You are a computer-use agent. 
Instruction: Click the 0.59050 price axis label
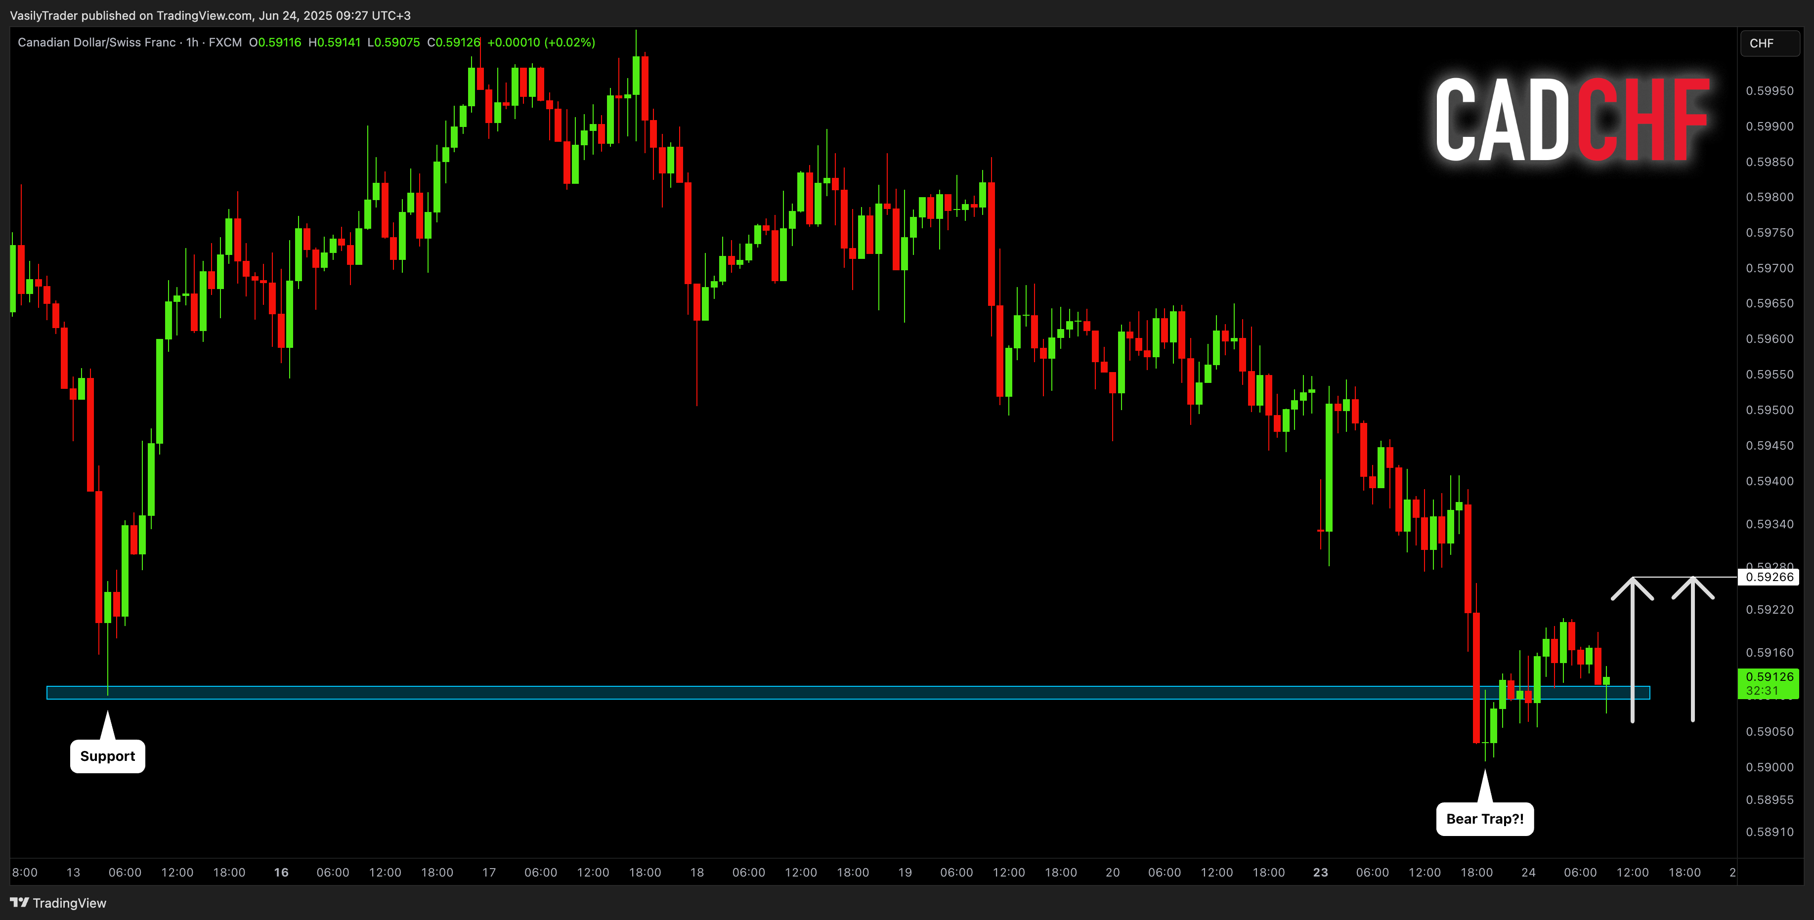pyautogui.click(x=1770, y=731)
